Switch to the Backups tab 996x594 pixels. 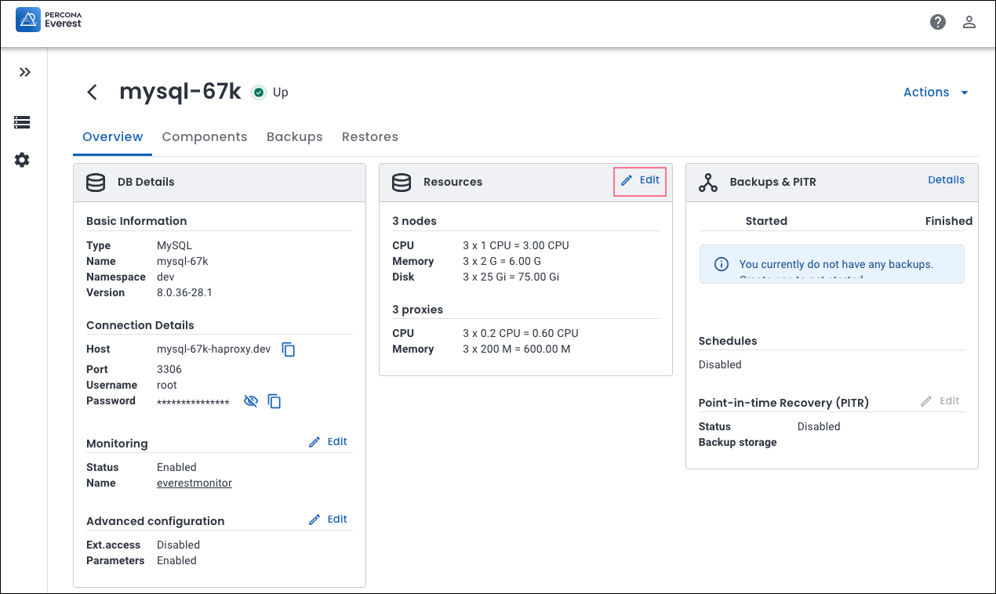coord(294,137)
